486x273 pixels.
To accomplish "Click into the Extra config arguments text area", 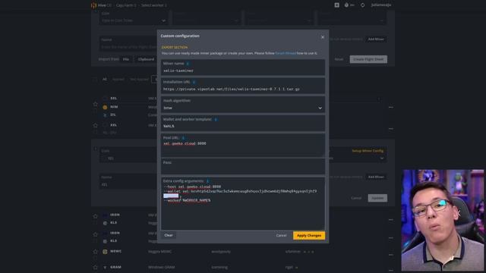I will coord(243,203).
